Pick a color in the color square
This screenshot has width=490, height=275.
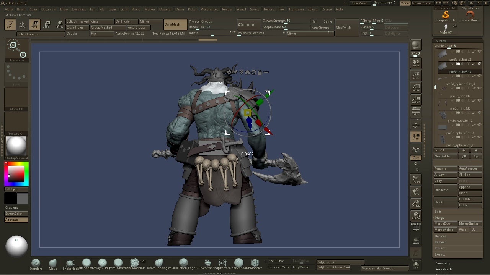pyautogui.click(x=16, y=174)
